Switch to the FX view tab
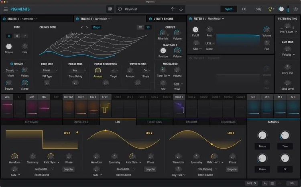 [244, 9]
